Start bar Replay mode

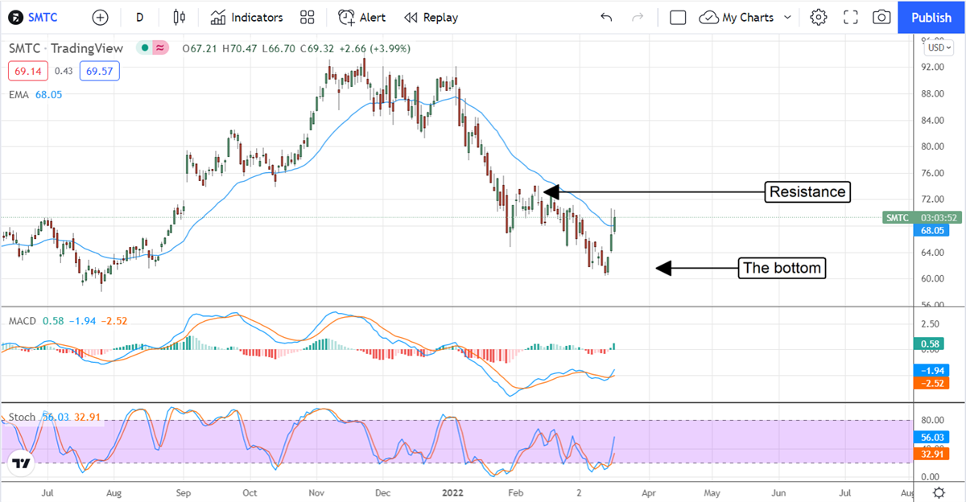pyautogui.click(x=431, y=17)
